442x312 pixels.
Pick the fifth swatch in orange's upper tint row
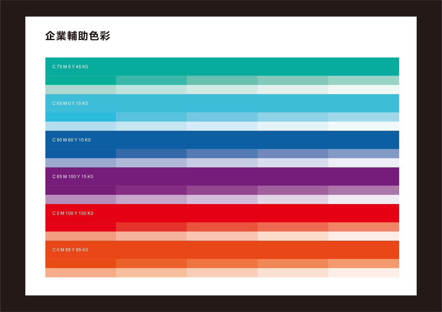(x=364, y=264)
